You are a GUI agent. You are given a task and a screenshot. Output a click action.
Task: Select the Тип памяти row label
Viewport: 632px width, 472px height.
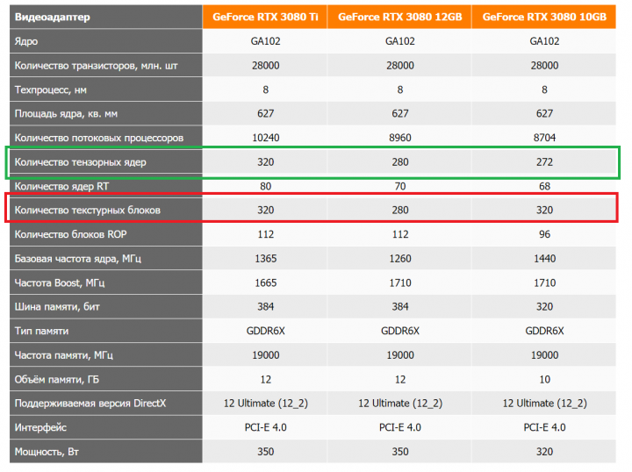(x=41, y=331)
